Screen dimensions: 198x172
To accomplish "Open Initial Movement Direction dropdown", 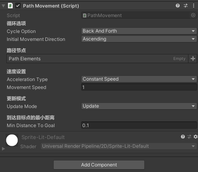I will 139,39.
